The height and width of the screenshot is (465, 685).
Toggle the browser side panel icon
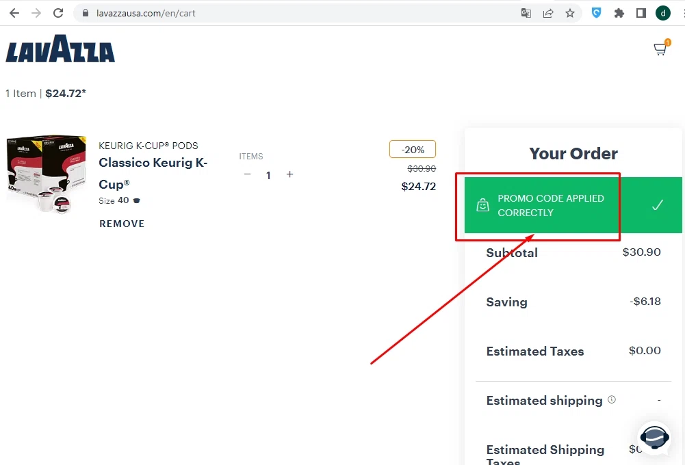click(x=641, y=13)
